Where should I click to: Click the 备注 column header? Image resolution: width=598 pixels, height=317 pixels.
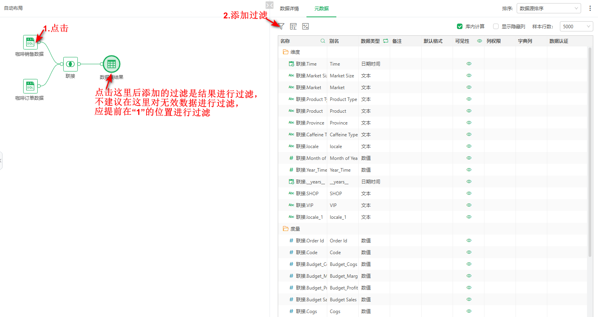point(397,41)
